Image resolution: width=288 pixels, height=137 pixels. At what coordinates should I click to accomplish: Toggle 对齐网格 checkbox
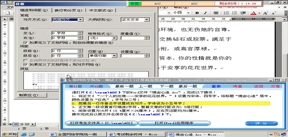pos(26,64)
